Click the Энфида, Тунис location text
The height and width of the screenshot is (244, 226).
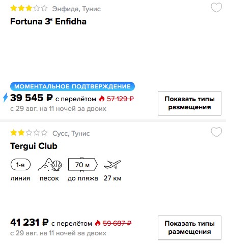[76, 9]
